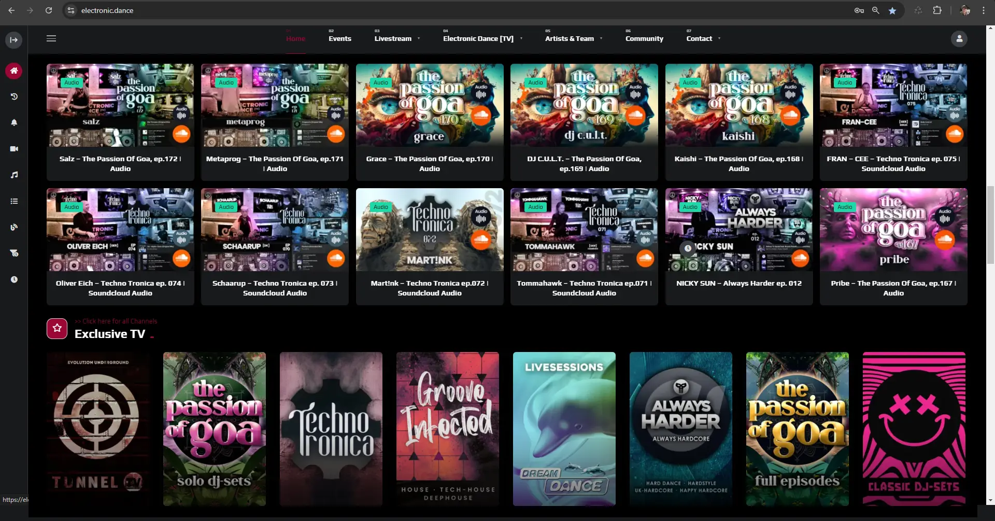Open notifications via the bell icon
Image resolution: width=995 pixels, height=521 pixels.
click(14, 122)
